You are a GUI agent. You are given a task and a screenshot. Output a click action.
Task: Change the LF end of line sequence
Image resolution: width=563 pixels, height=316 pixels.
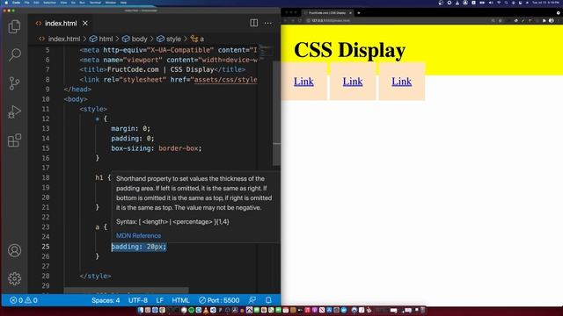tap(160, 300)
